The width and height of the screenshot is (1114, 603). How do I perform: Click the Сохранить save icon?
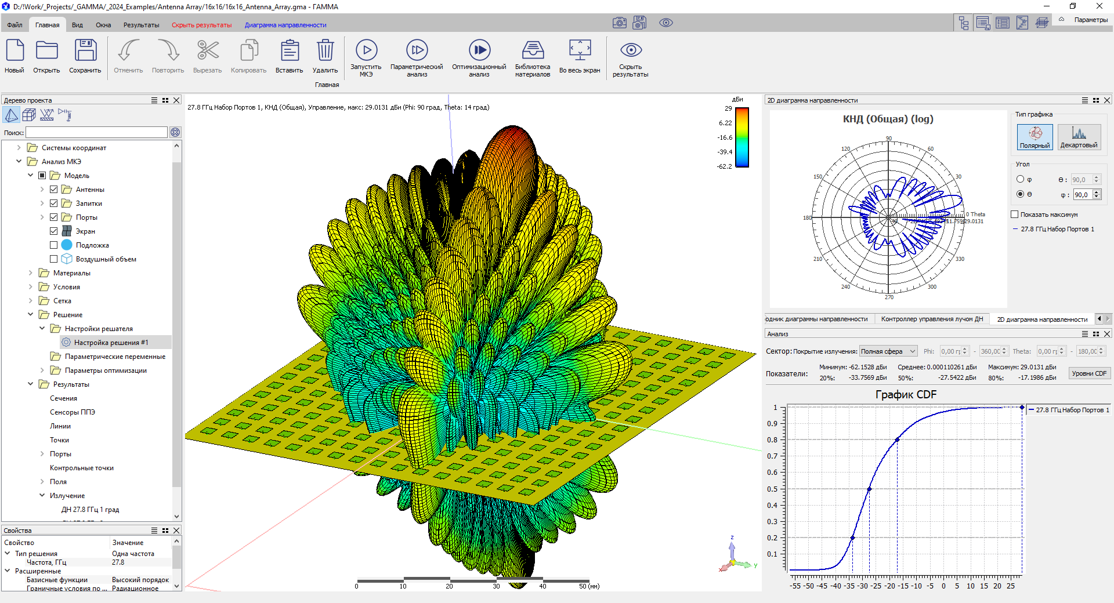(x=85, y=51)
